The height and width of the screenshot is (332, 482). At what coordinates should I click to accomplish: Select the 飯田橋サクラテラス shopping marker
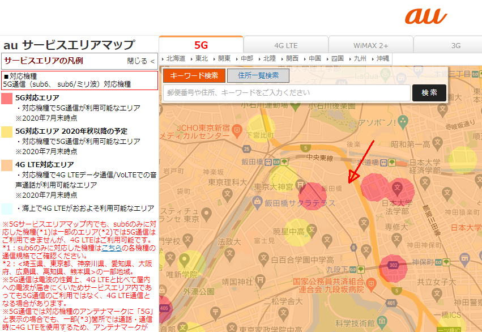point(257,201)
